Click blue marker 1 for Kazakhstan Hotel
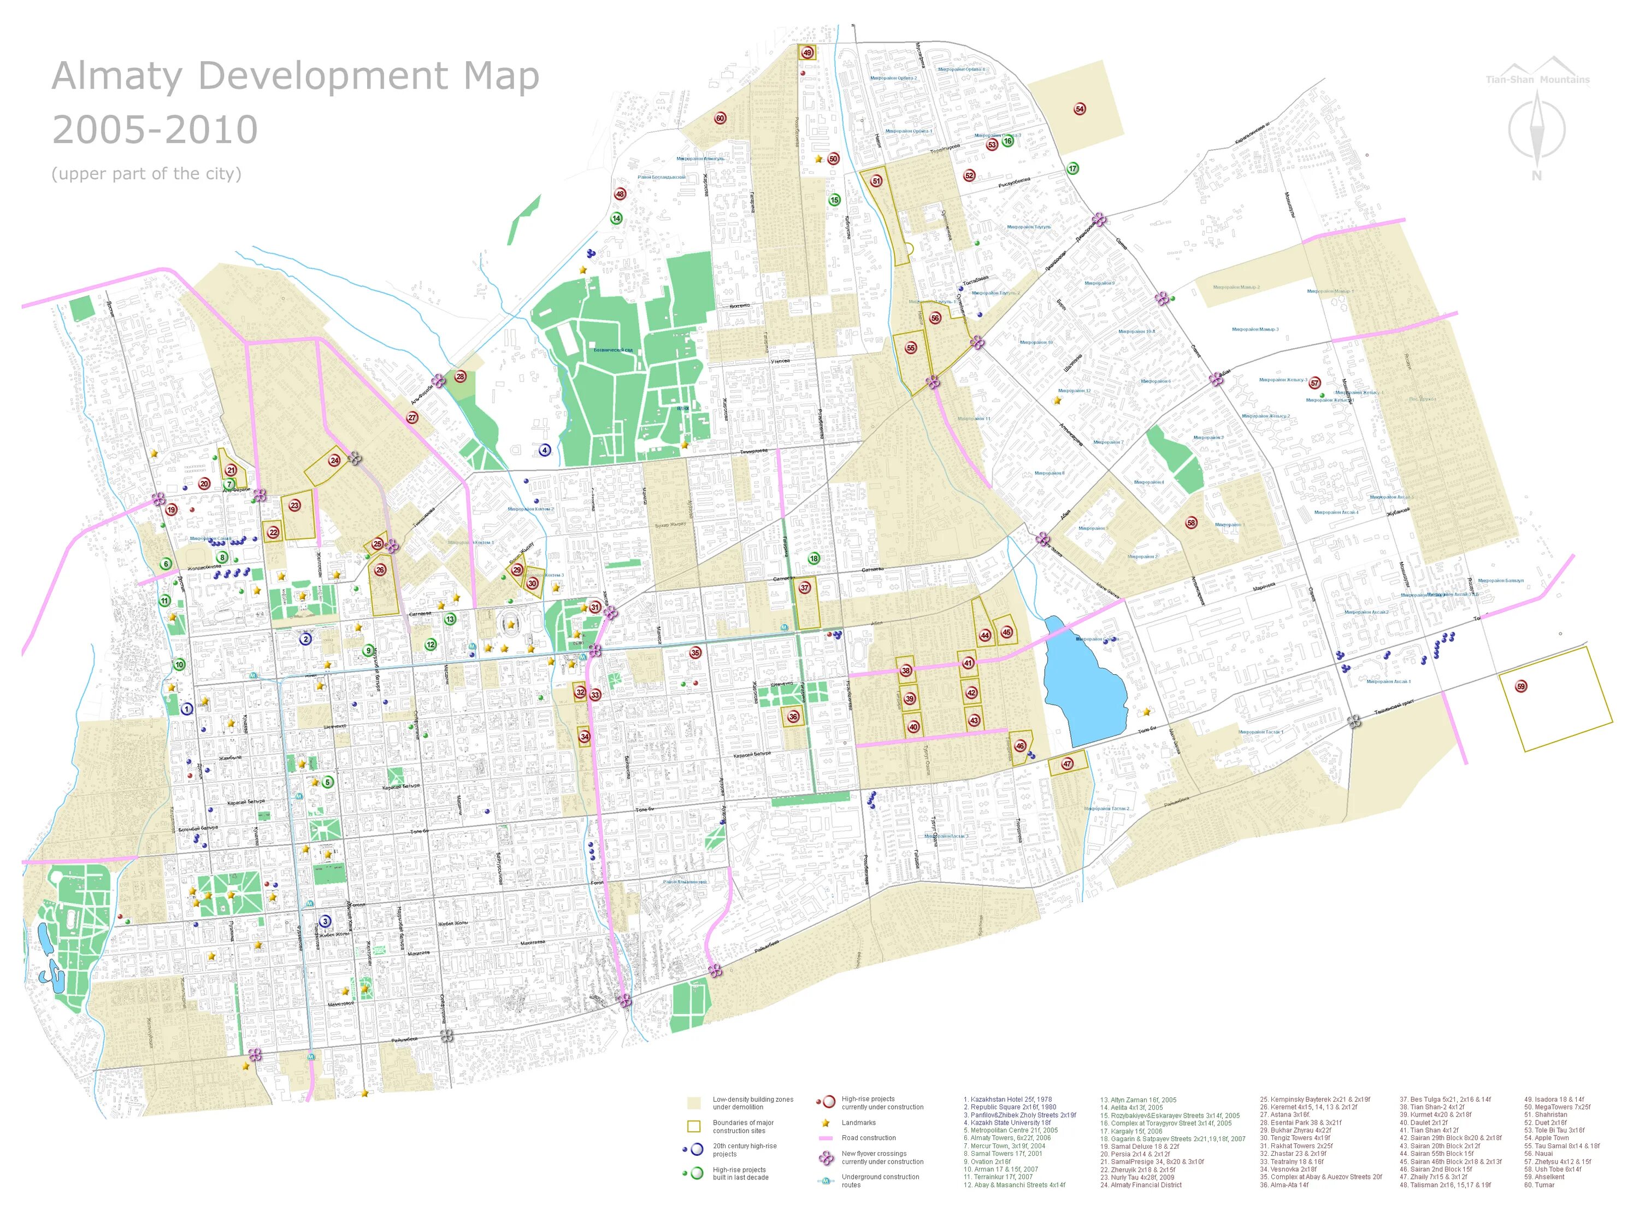The height and width of the screenshot is (1210, 1639). tap(187, 709)
